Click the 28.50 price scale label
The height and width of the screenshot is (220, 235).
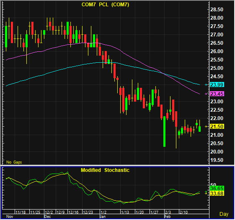[x=217, y=10]
